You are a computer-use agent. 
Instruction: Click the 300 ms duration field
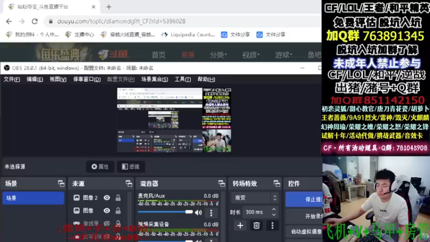257,212
